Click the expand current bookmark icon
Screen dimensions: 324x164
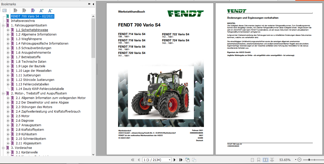33,11
